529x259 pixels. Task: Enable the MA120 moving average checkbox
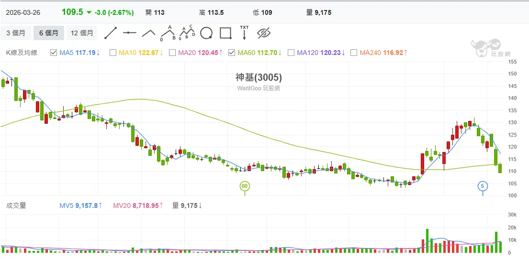(291, 53)
